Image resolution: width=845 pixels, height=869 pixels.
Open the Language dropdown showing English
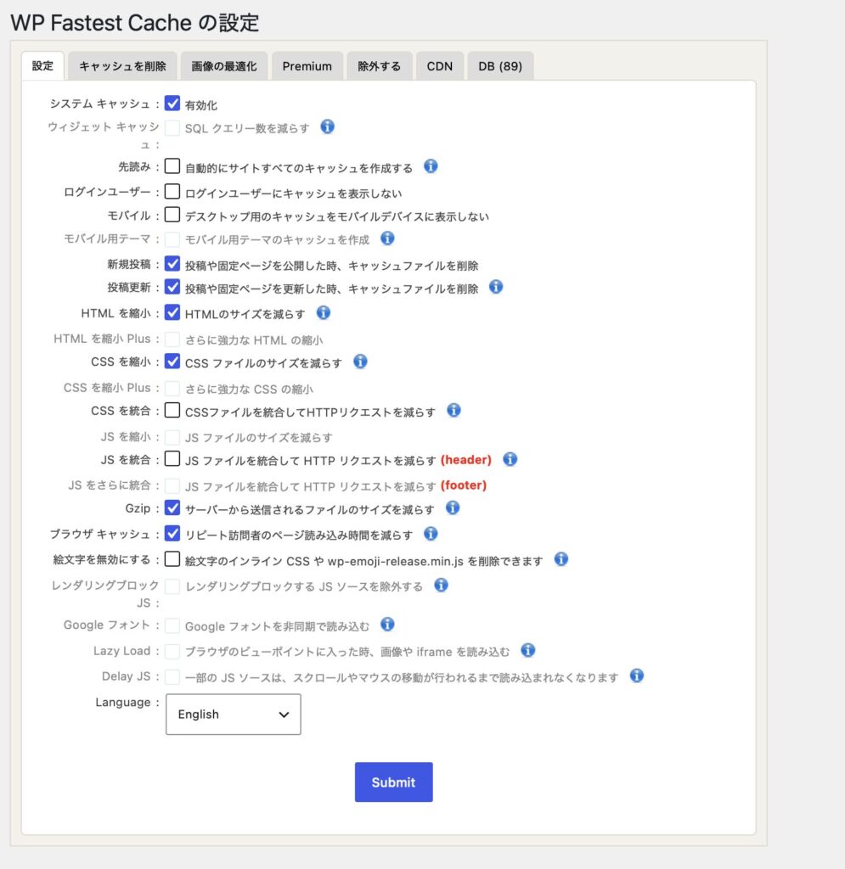234,715
